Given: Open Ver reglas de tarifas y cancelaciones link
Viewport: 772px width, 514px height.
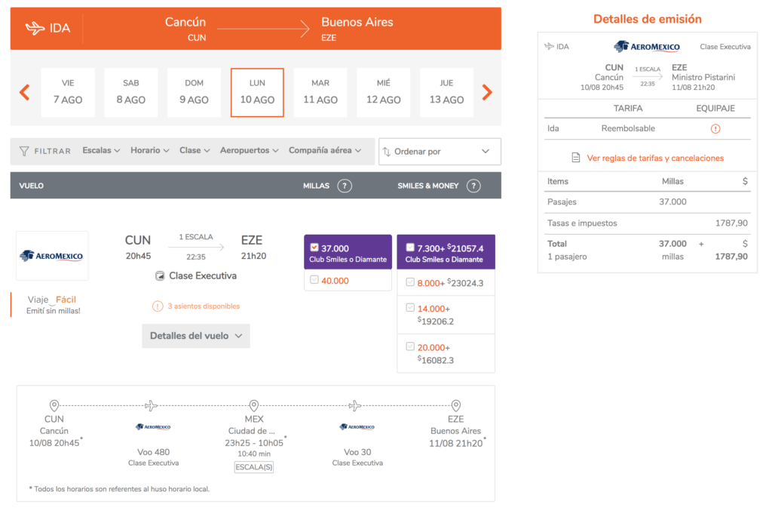Looking at the screenshot, I should point(655,158).
